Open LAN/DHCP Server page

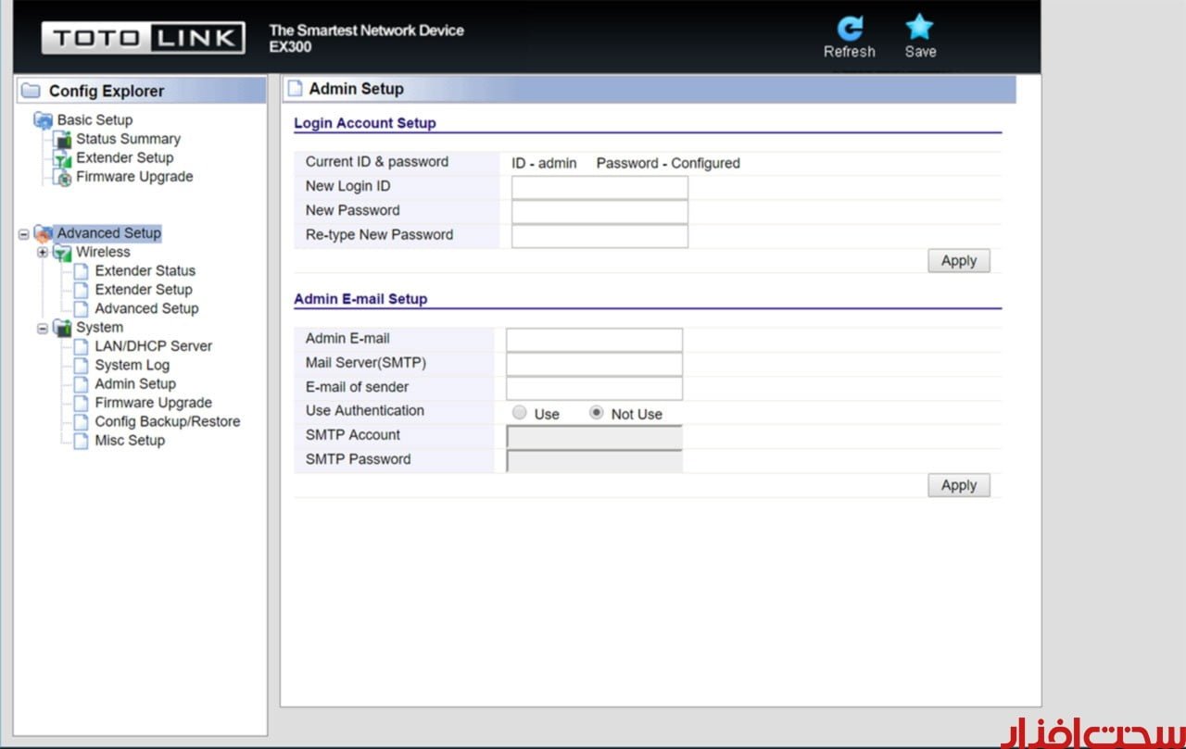click(x=153, y=346)
